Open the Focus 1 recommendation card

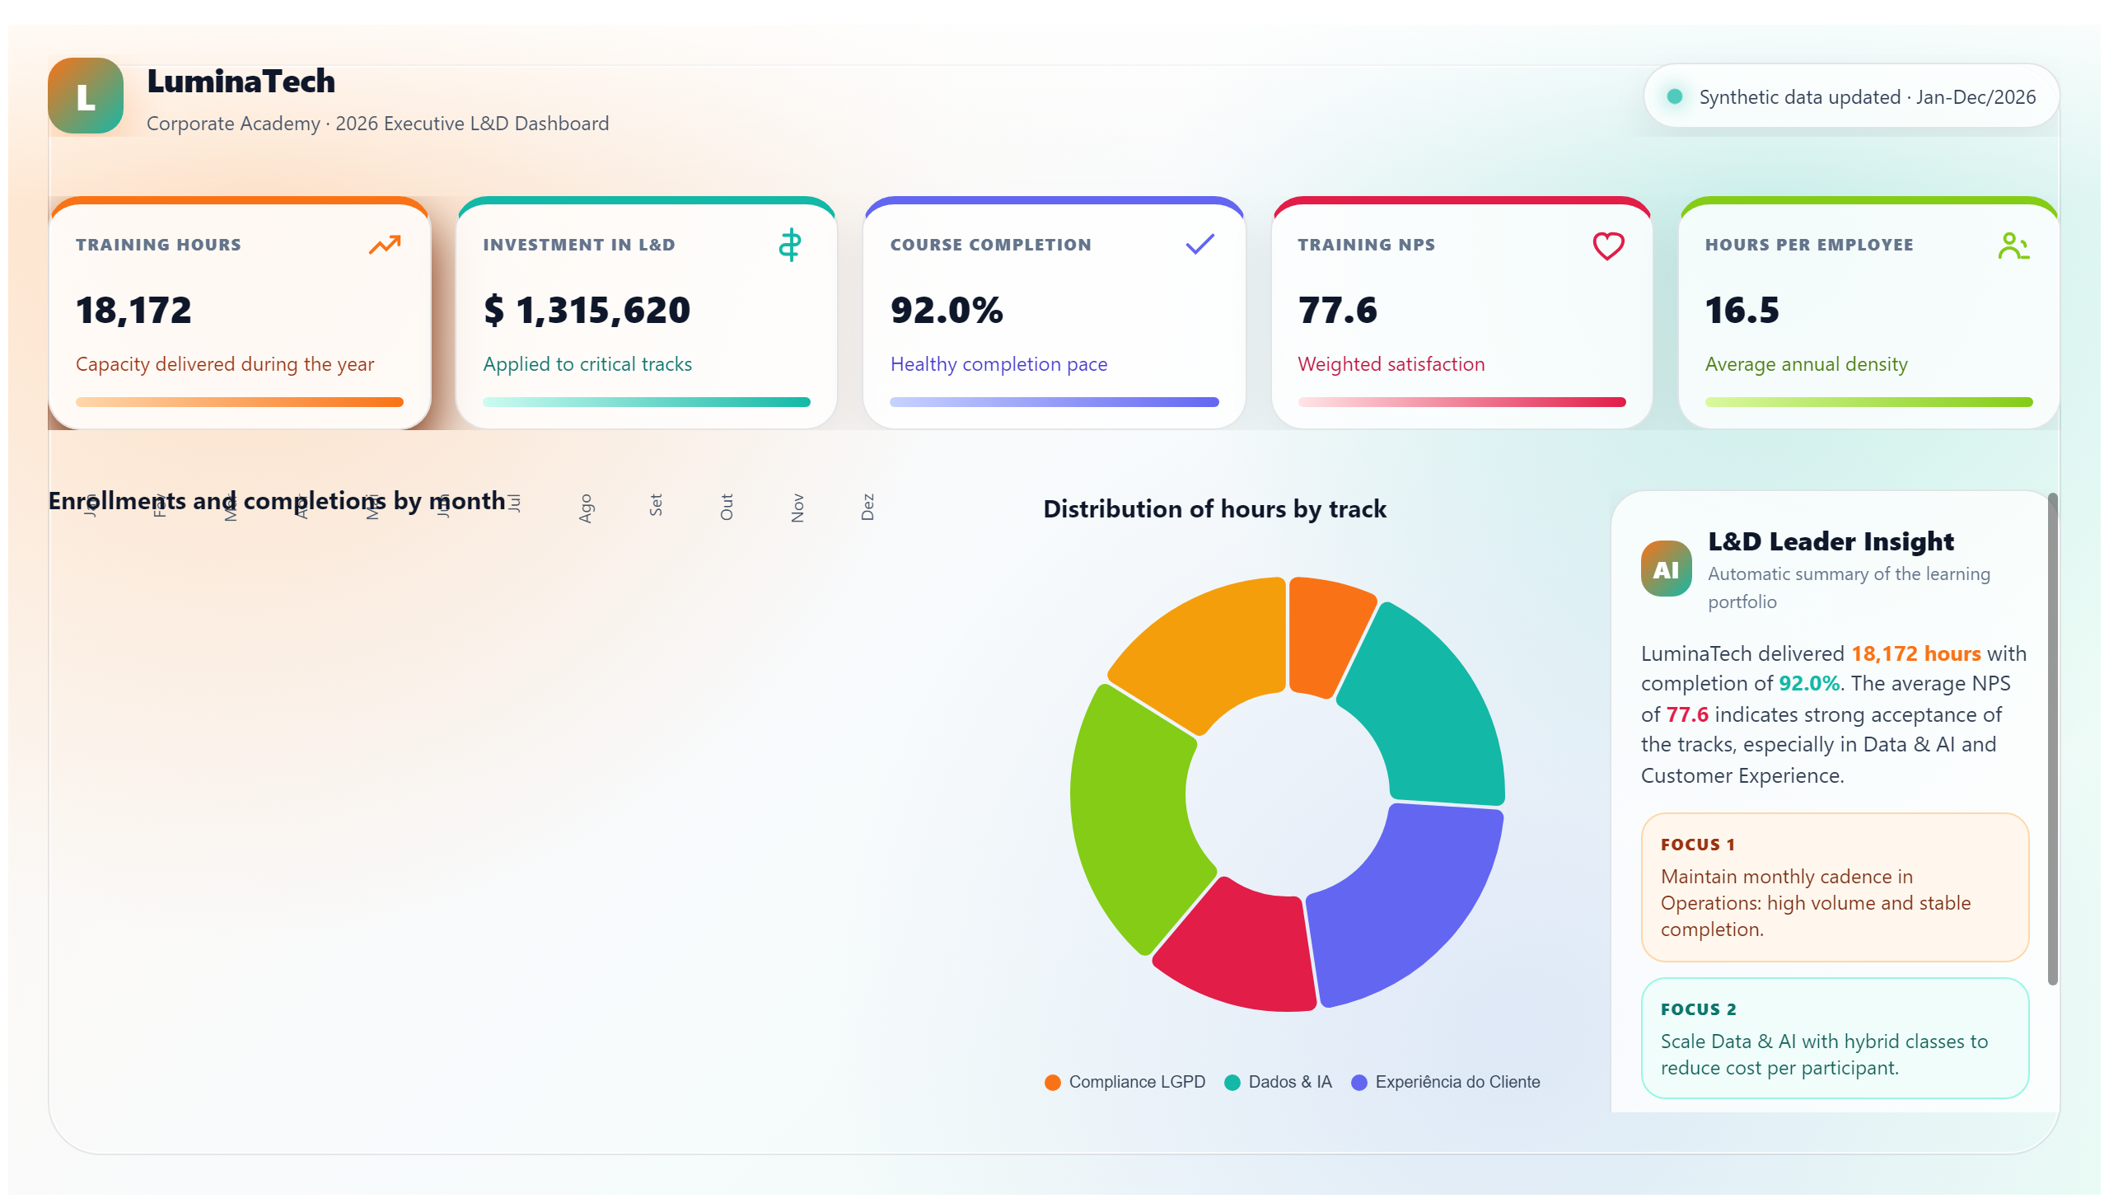(x=1834, y=887)
